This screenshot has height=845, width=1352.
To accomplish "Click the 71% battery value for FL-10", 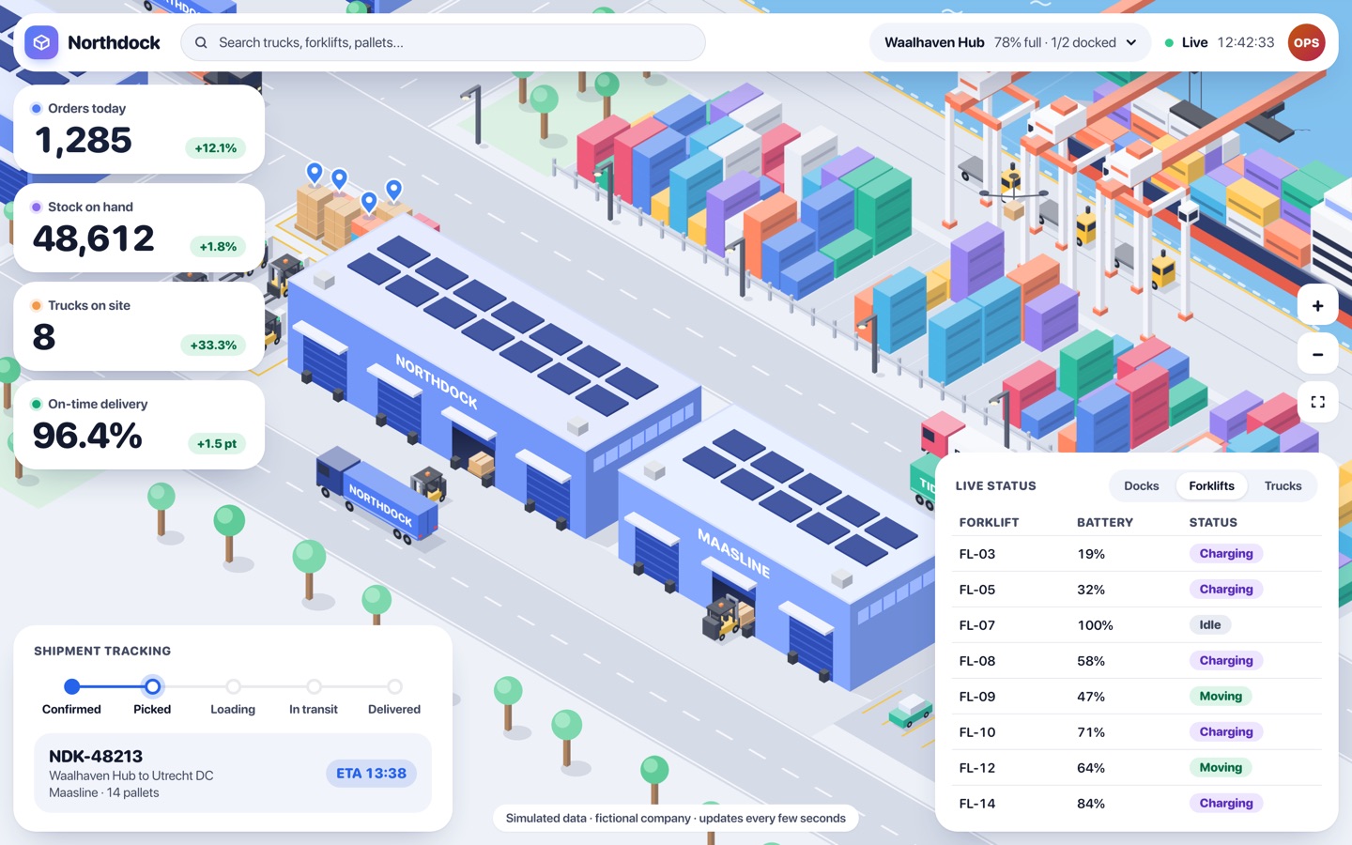I will click(1091, 732).
